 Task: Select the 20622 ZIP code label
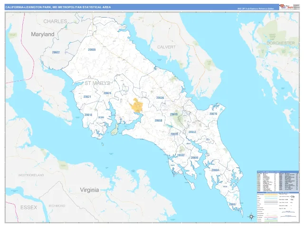coord(56,52)
